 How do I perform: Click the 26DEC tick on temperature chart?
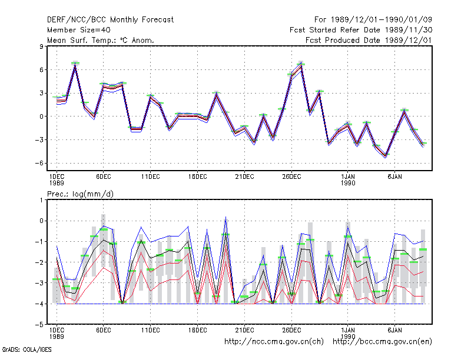[x=291, y=176]
